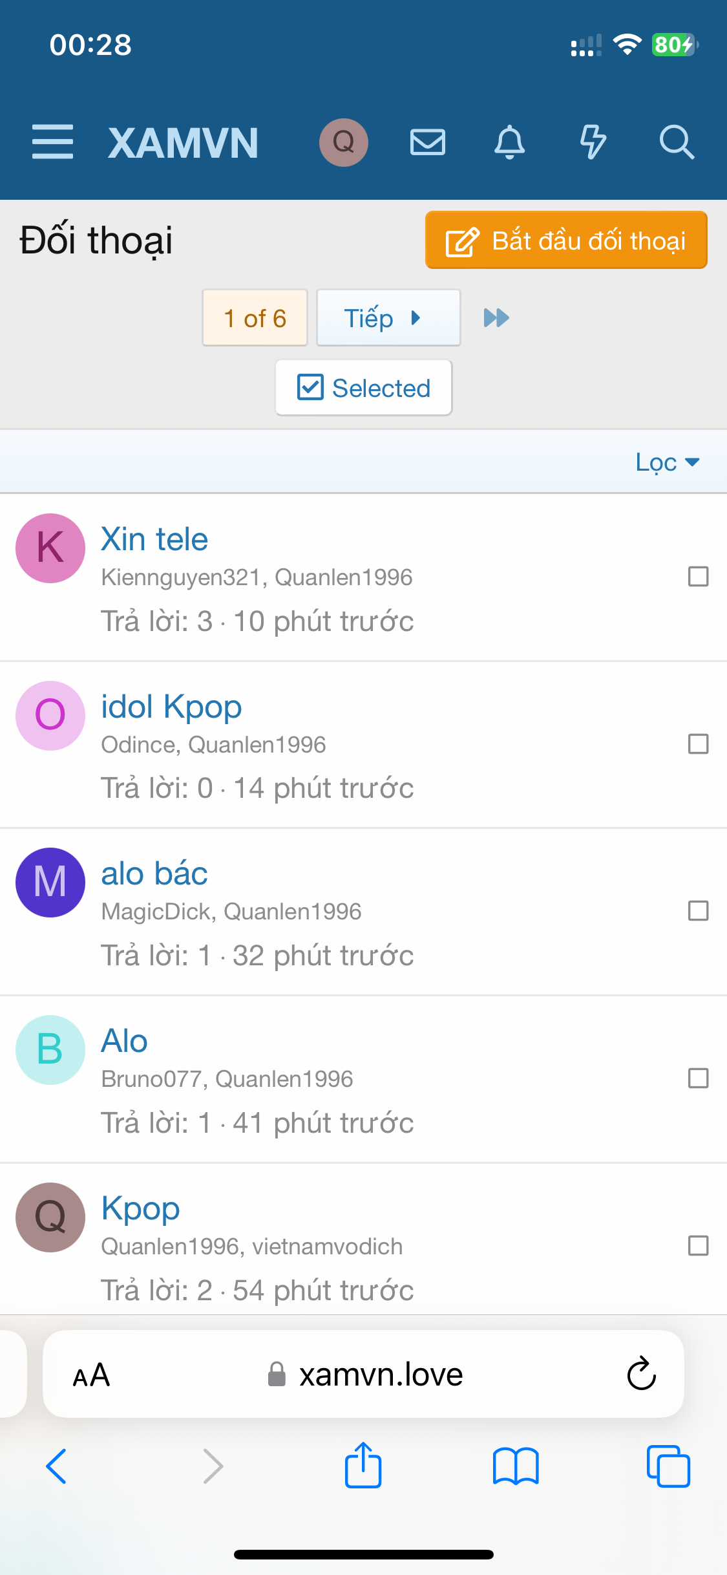This screenshot has height=1575, width=727.
Task: Click Bắt đầu đối thoại button
Action: coord(566,241)
